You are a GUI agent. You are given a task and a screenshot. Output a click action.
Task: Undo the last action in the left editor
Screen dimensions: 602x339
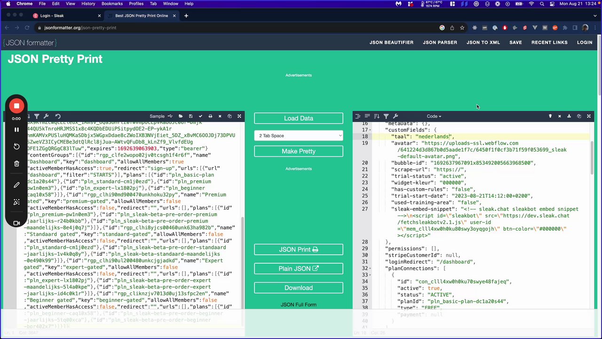click(58, 116)
